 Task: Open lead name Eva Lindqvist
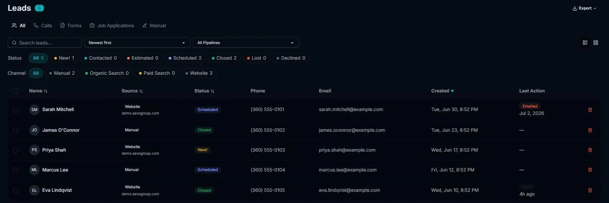57,190
